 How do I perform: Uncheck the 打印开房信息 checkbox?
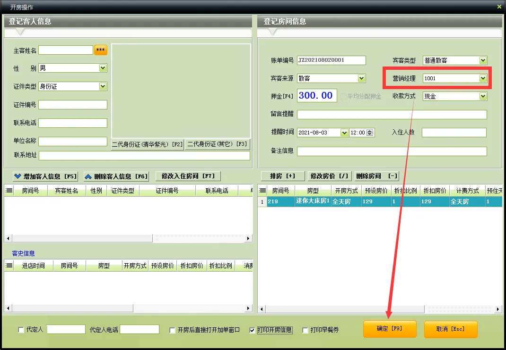point(253,331)
